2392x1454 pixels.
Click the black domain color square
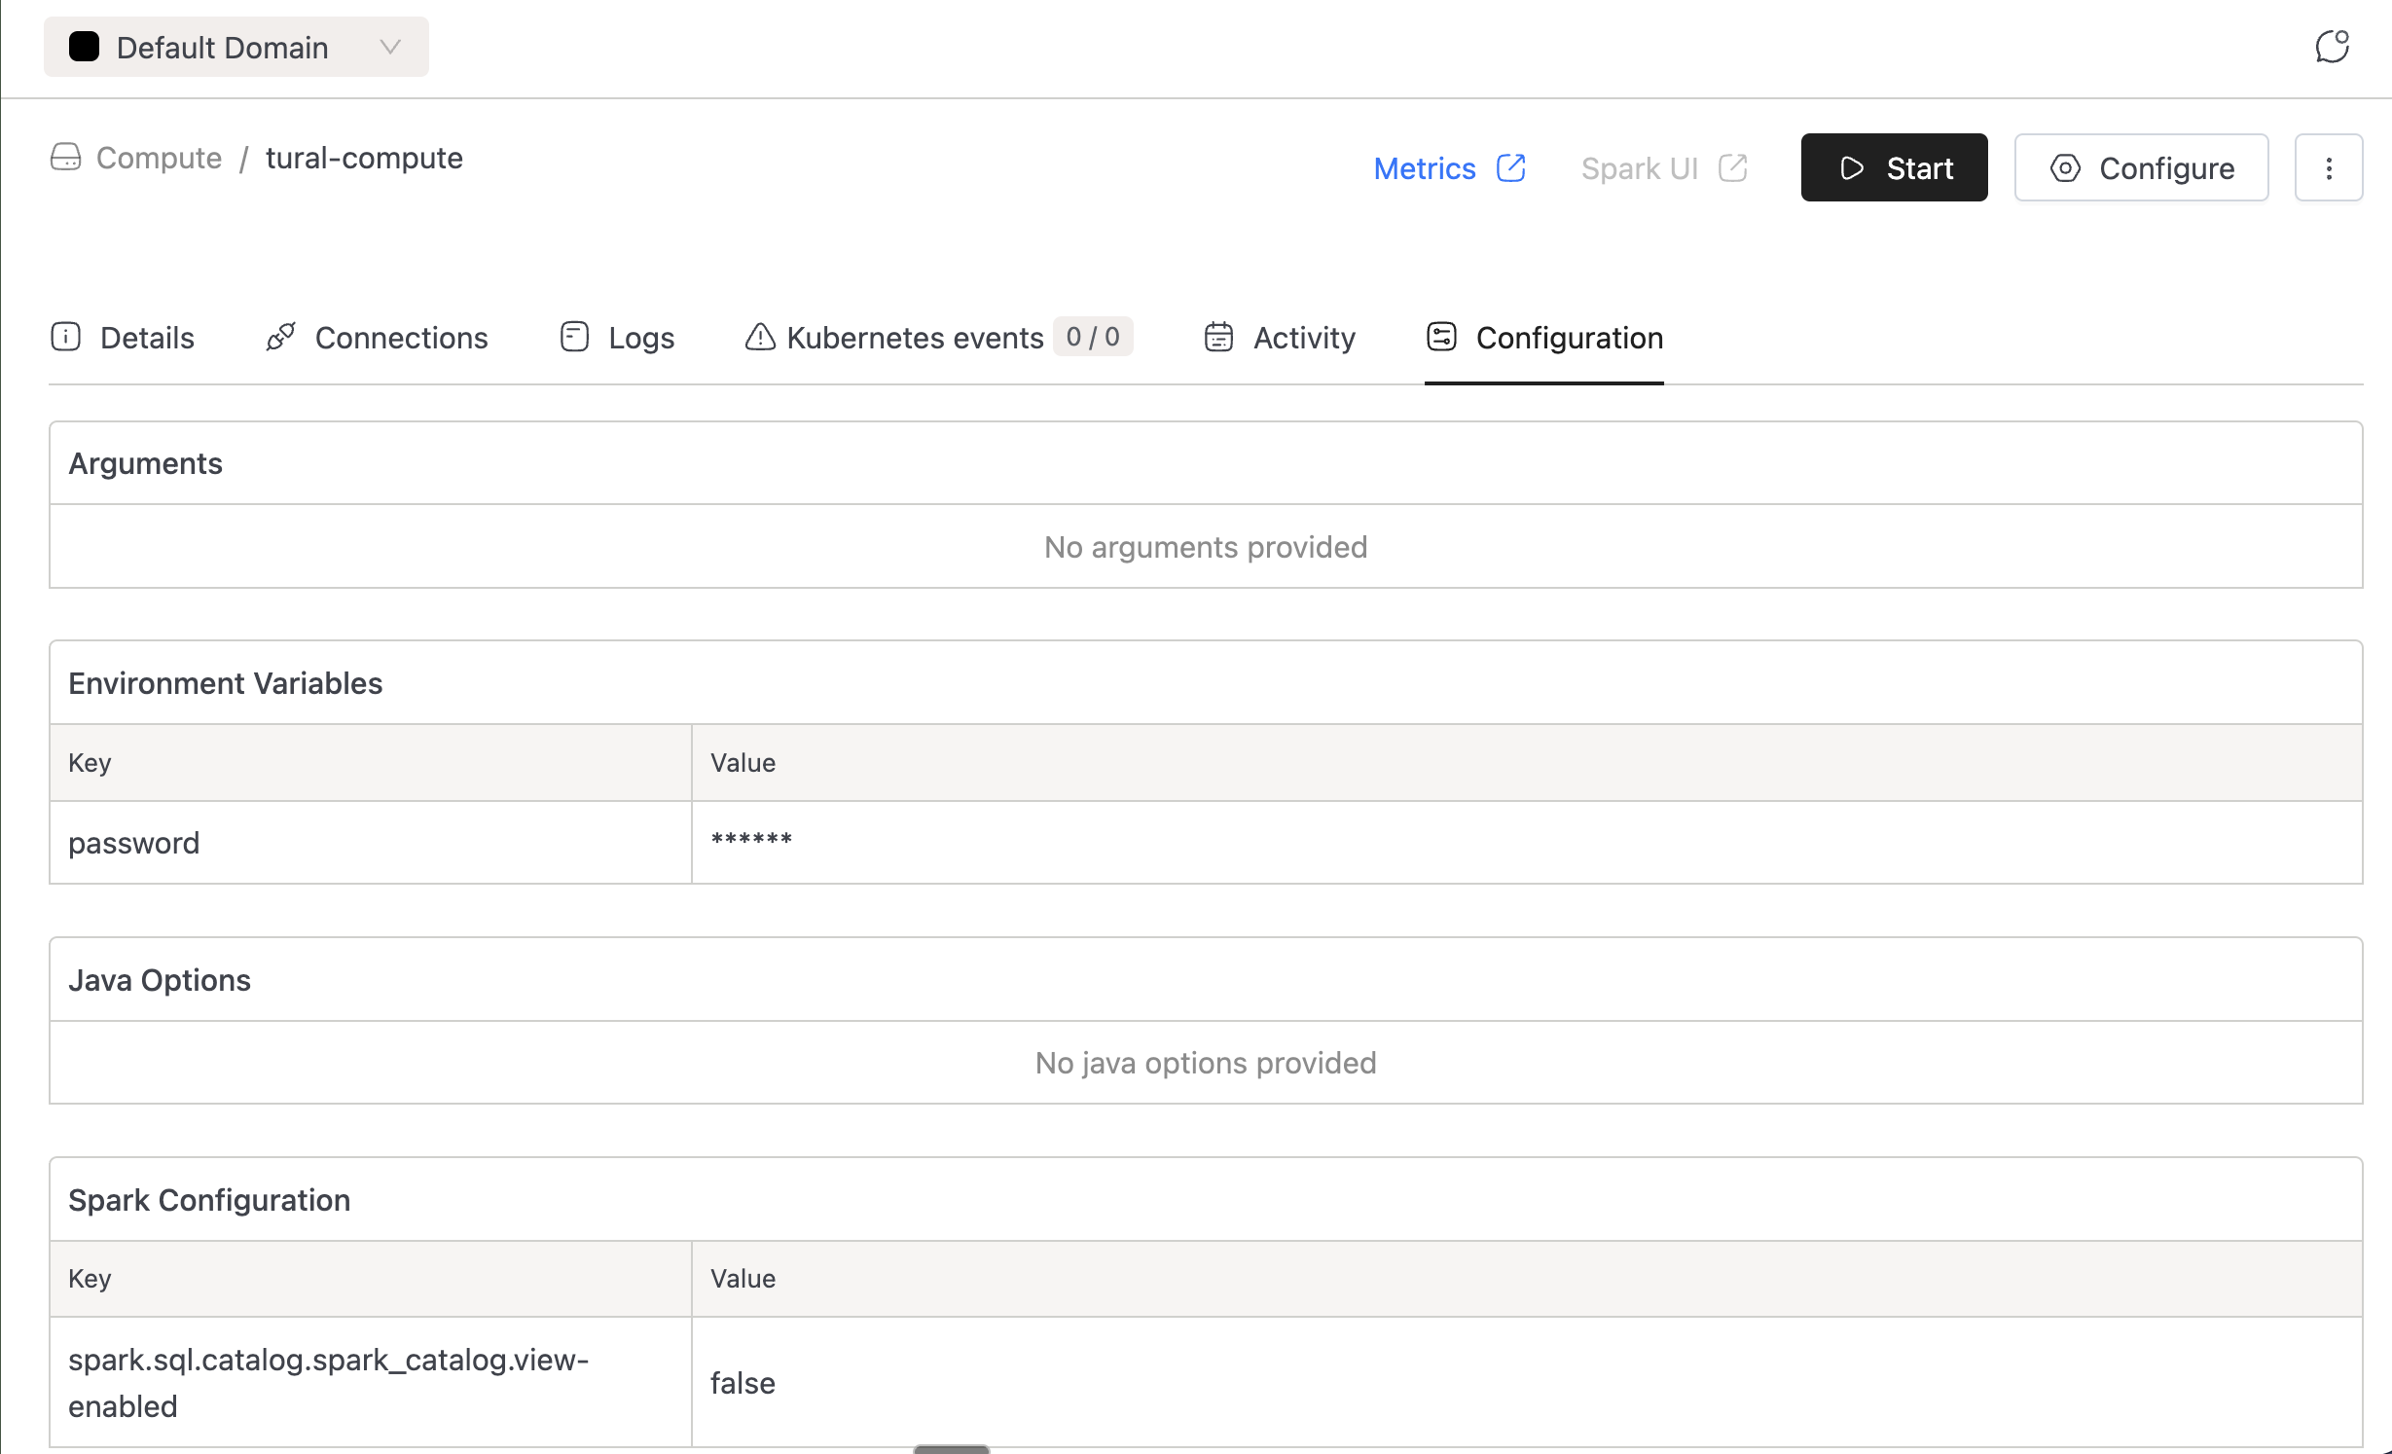click(x=85, y=47)
